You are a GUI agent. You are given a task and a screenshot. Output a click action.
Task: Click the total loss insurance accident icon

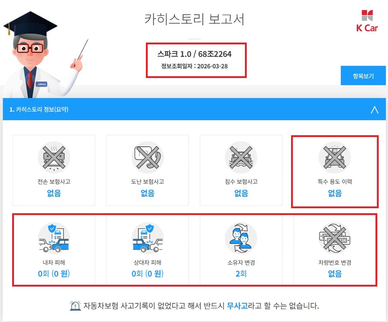click(x=54, y=158)
